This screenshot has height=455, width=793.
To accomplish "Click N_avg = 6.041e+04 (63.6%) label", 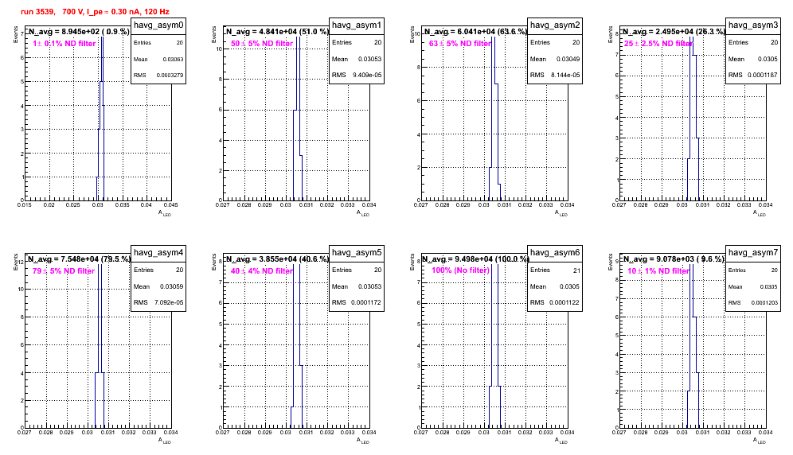I will tap(475, 31).
